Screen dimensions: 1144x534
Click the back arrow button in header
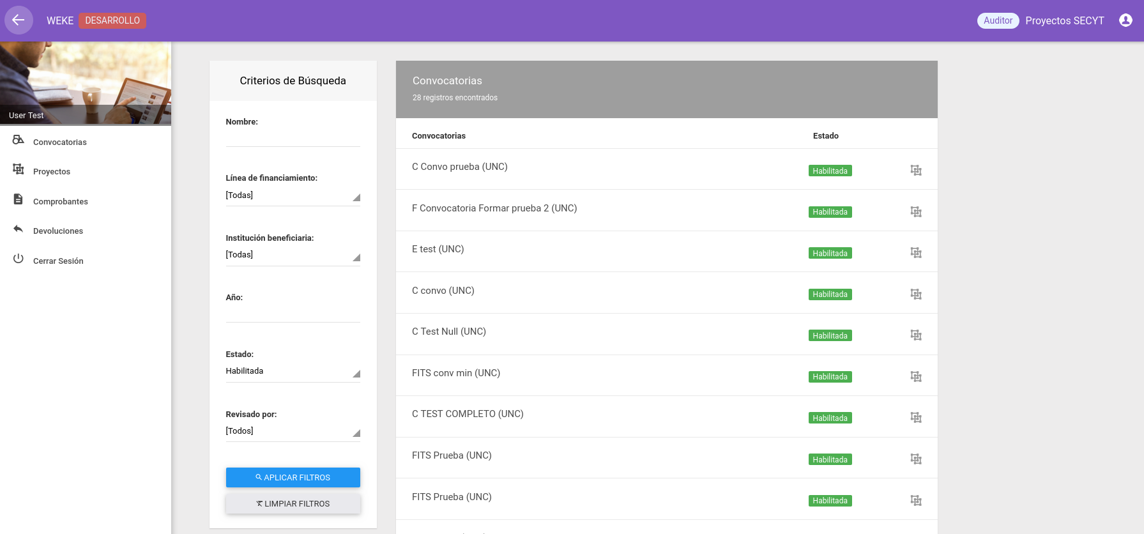coord(19,20)
